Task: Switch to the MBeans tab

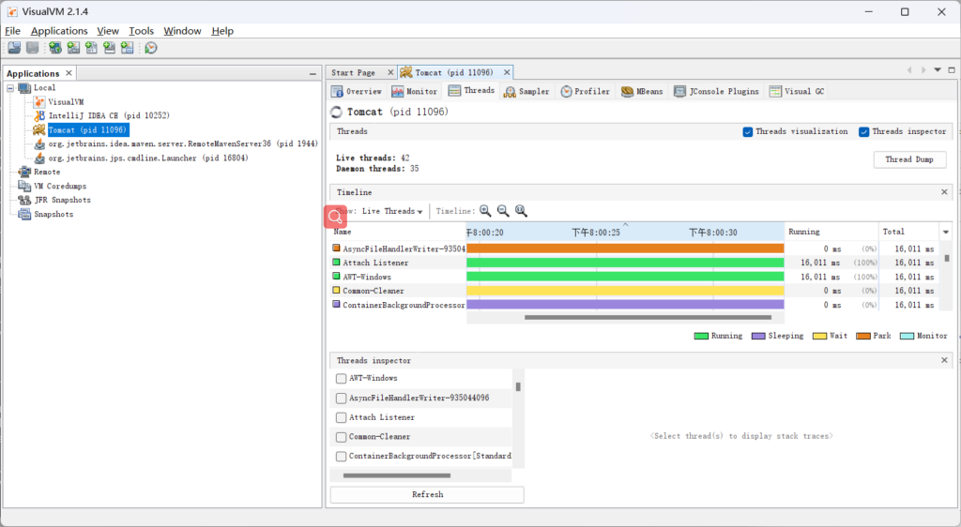Action: click(642, 91)
